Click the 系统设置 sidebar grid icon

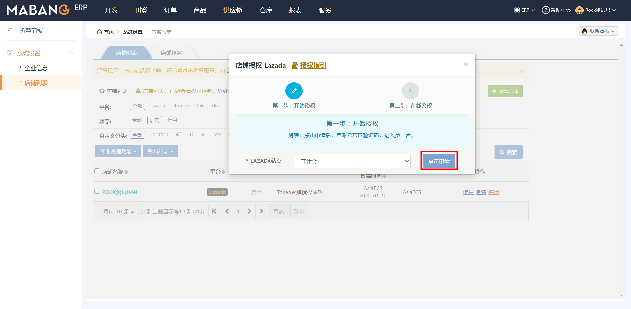(10, 53)
